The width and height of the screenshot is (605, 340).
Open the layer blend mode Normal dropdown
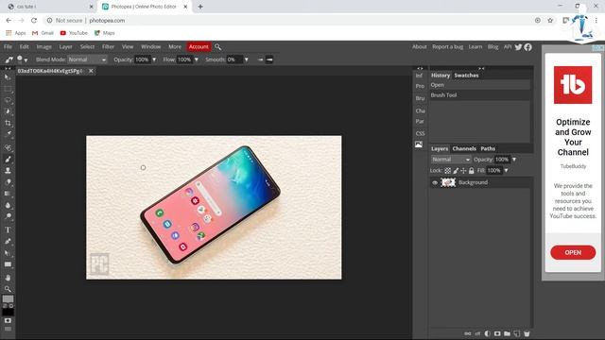click(451, 160)
